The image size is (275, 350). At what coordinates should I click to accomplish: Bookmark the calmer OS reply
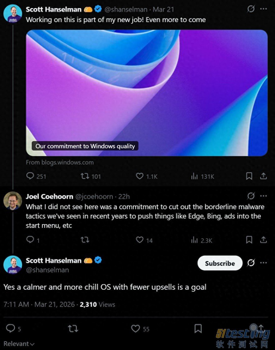[198, 329]
